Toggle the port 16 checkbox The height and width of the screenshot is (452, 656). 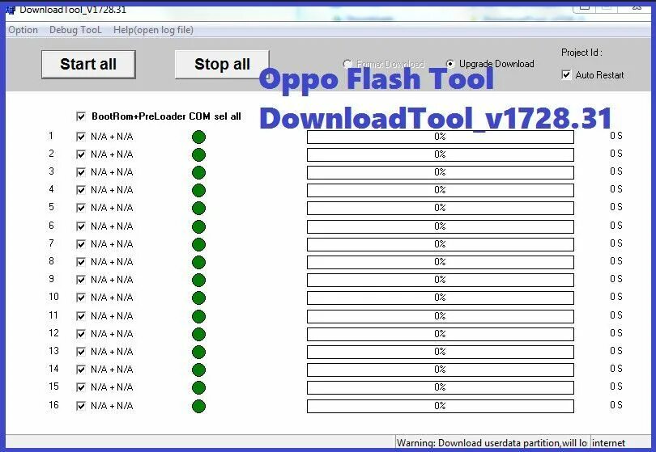click(81, 406)
